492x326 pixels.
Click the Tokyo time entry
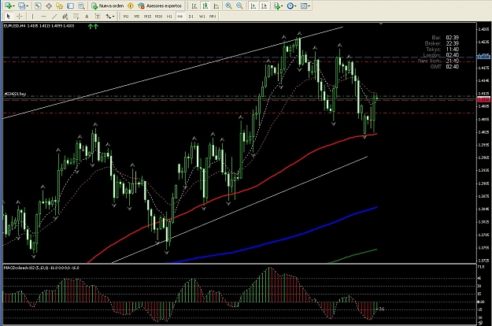coord(442,50)
